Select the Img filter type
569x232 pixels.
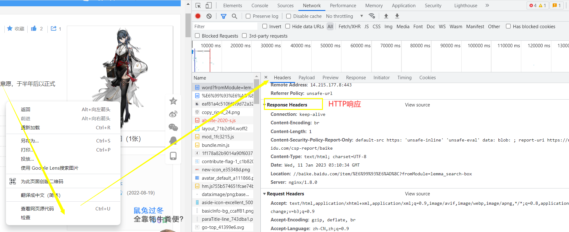pyautogui.click(x=388, y=27)
